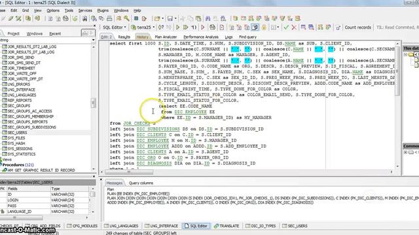Click the green circular refresh icon
The width and height of the screenshot is (419, 235).
(x=75, y=18)
